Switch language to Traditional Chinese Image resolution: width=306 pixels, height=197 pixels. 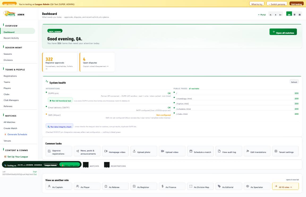coord(295,15)
